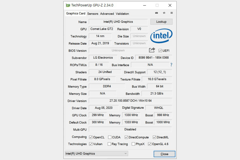The image size is (240, 160).
Task: Click the GPU Clock value 299 MHz
Action: pyautogui.click(x=98, y=115)
